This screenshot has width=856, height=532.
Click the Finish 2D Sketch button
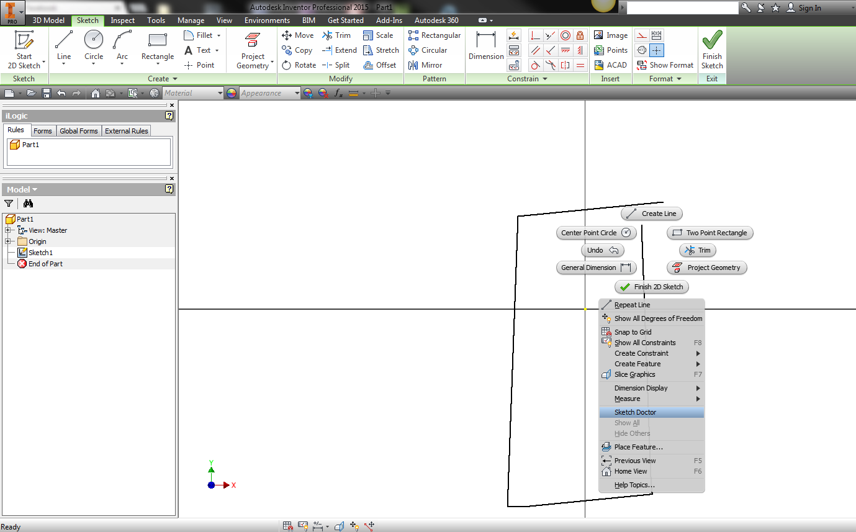651,287
